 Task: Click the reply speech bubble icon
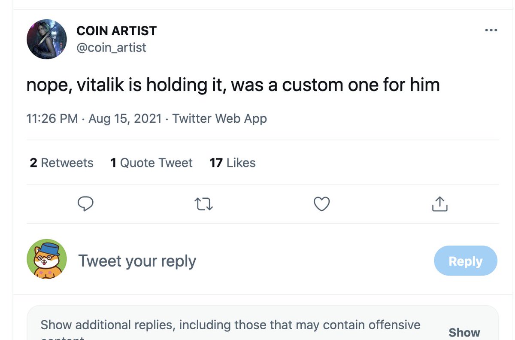click(85, 204)
